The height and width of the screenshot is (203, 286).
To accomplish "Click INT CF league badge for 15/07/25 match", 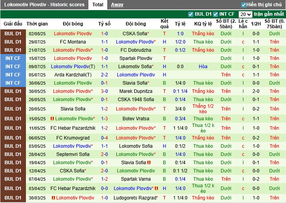I will 13,58.
